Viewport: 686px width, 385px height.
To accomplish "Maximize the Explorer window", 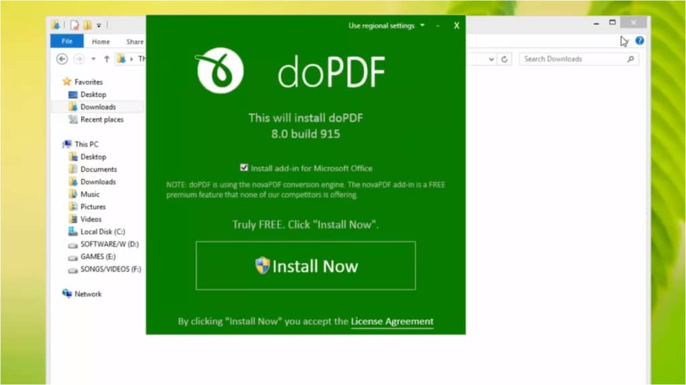I will 612,22.
